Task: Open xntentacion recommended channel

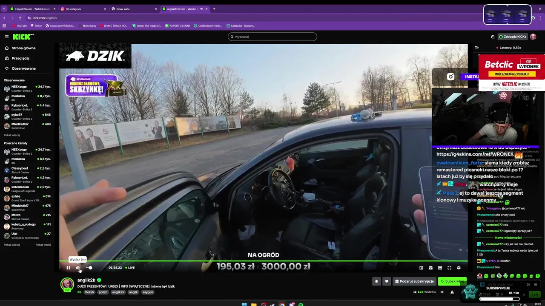Action: 27,189
